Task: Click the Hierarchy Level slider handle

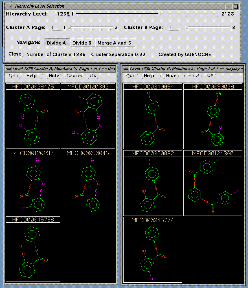Action: click(x=159, y=14)
